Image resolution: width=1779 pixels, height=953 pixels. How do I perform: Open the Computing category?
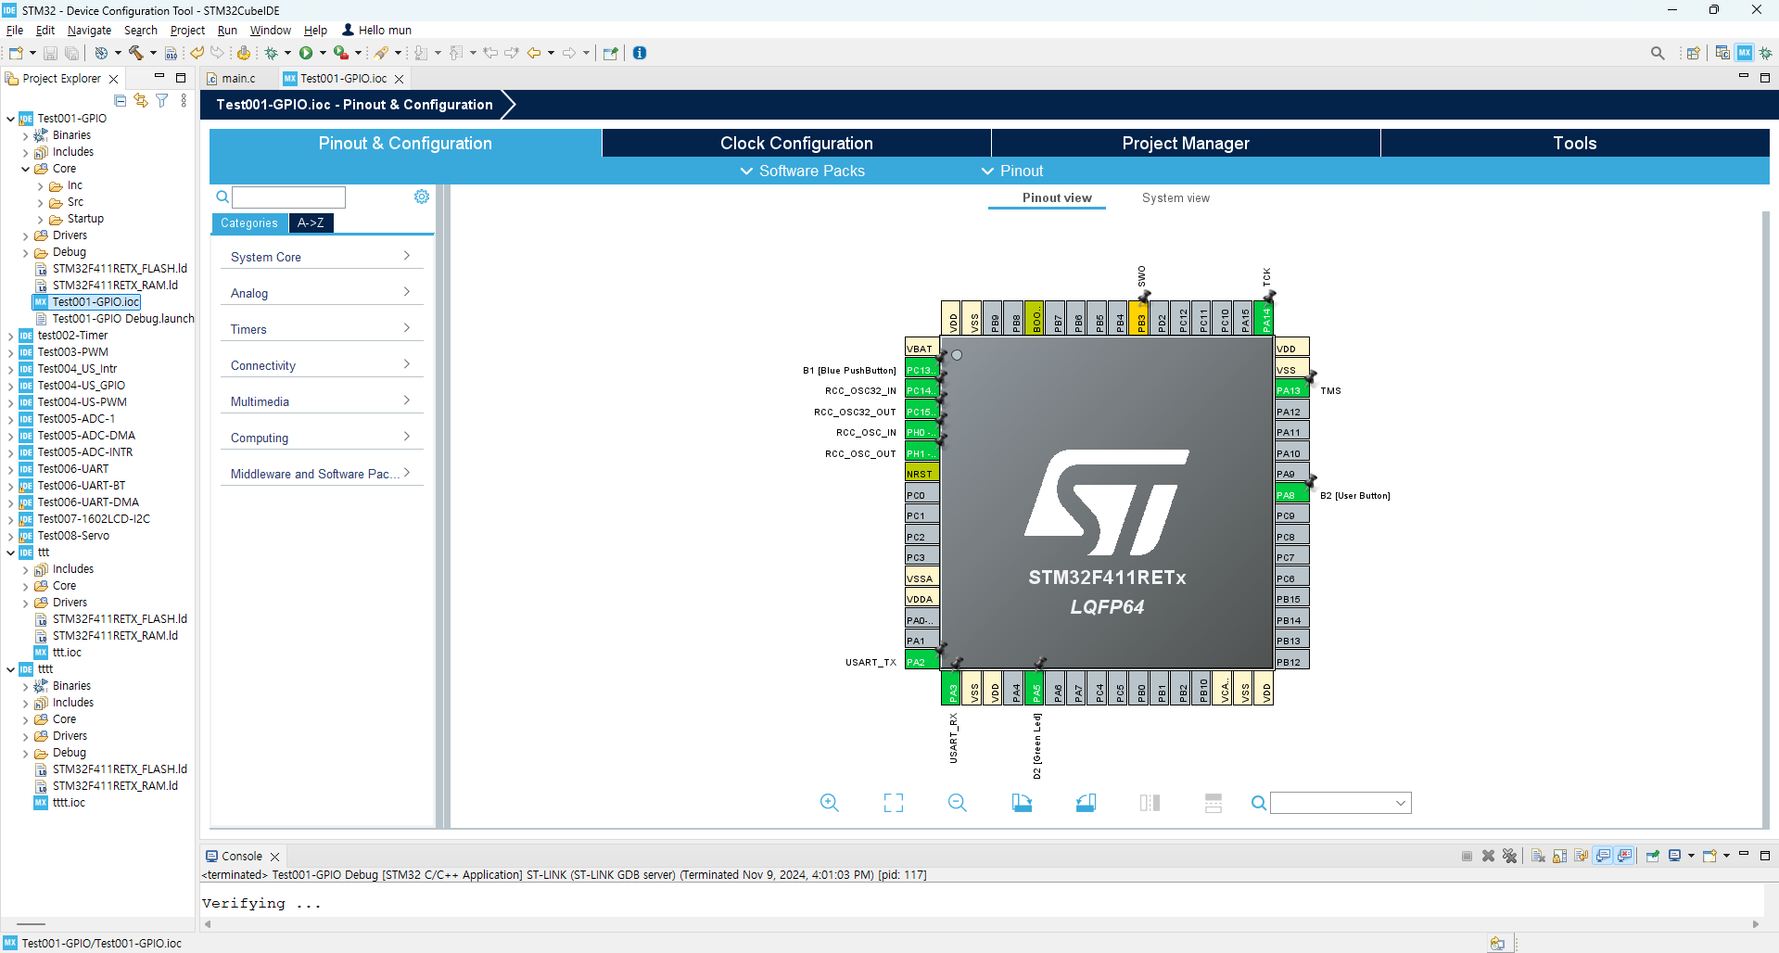coord(322,438)
